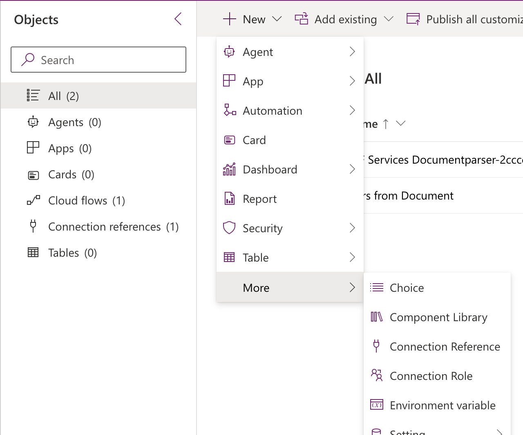The height and width of the screenshot is (435, 523).
Task: Open Connection references in Objects list
Action: [x=104, y=227]
